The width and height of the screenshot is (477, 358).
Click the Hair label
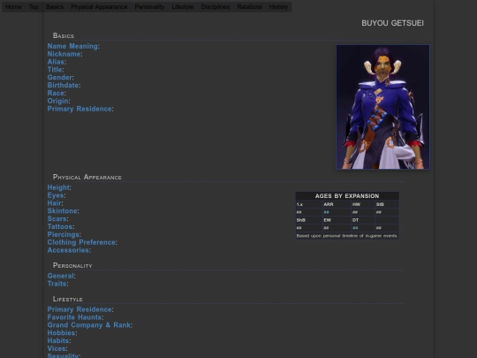[55, 203]
